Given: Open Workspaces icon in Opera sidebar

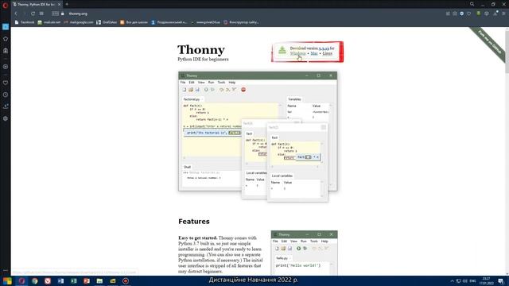Looking at the screenshot, I should [6, 26].
